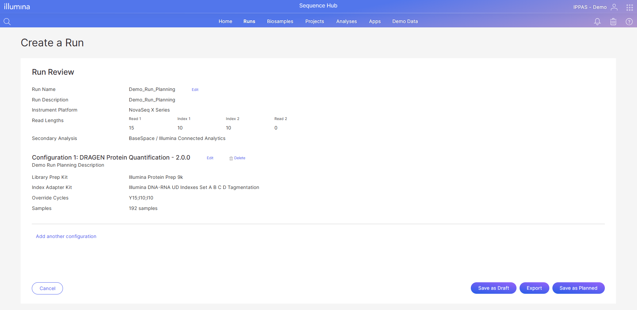Open the Demo Data tab

[405, 21]
